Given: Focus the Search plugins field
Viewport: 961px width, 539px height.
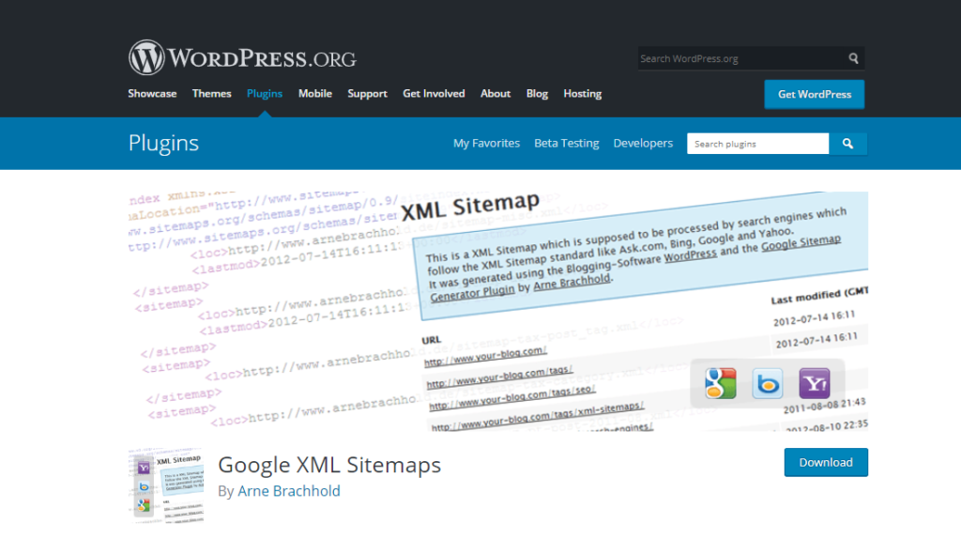Looking at the screenshot, I should point(757,144).
